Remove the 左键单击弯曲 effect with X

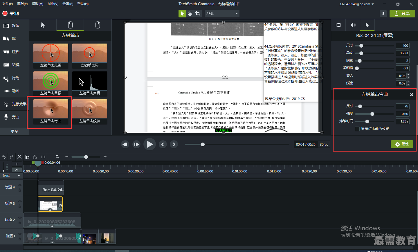pyautogui.click(x=412, y=95)
